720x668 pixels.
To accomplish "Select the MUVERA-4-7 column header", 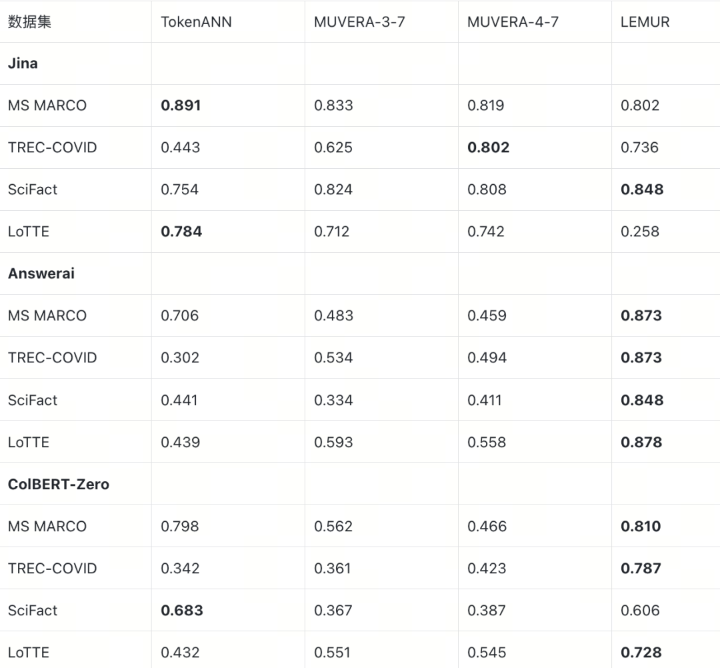I will (513, 21).
